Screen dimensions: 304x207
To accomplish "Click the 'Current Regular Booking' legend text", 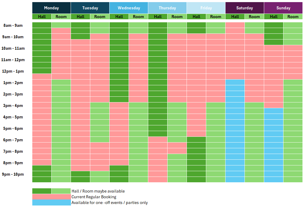I will pos(94,197).
